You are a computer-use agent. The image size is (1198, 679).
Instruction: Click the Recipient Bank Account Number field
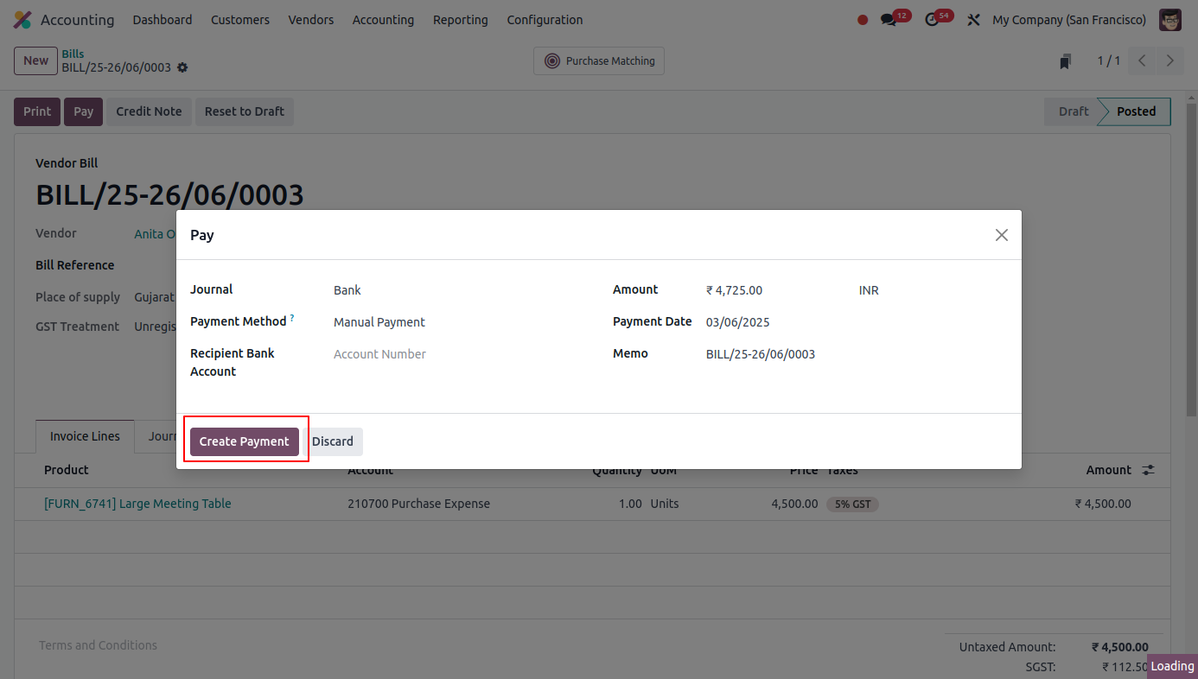tap(379, 353)
